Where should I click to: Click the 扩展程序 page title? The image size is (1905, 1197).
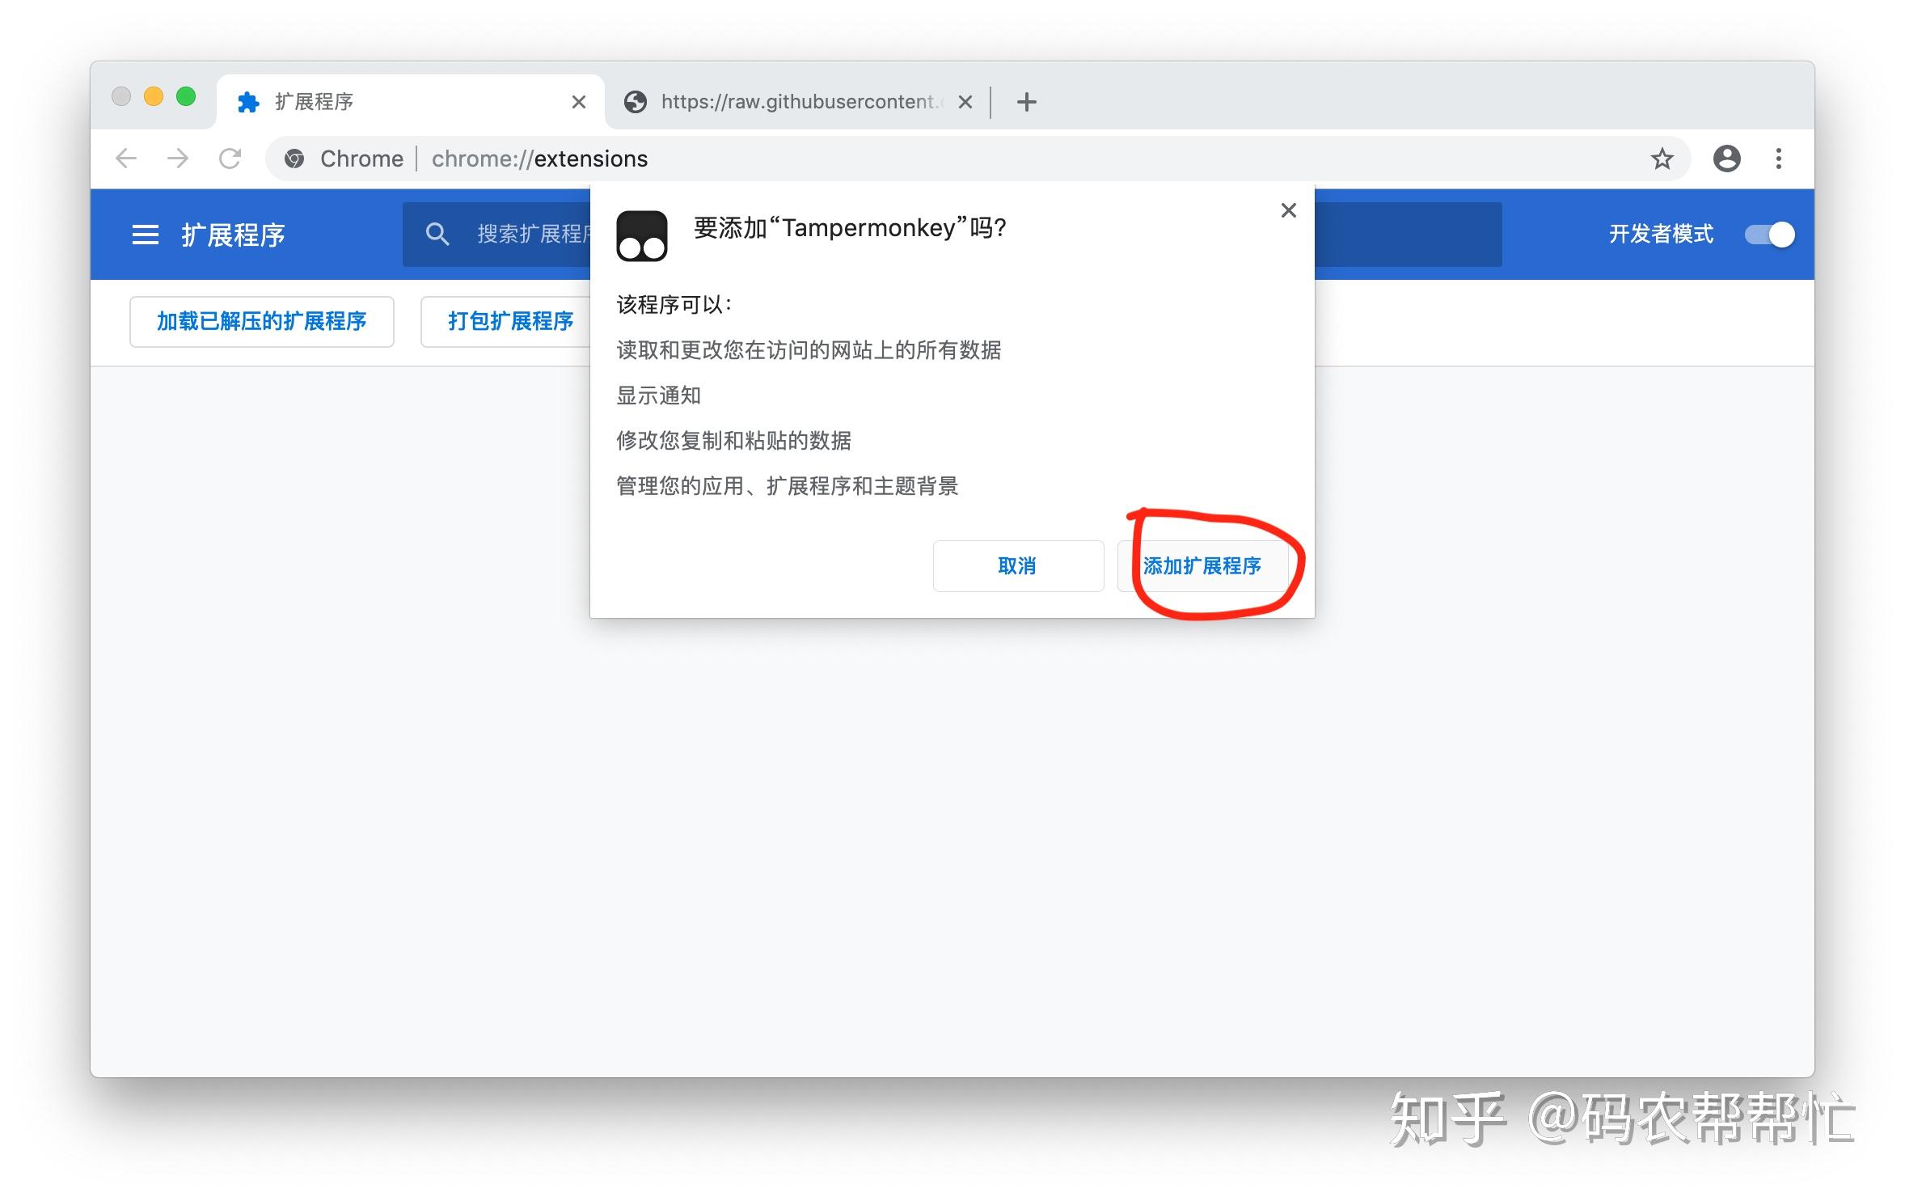coord(233,235)
